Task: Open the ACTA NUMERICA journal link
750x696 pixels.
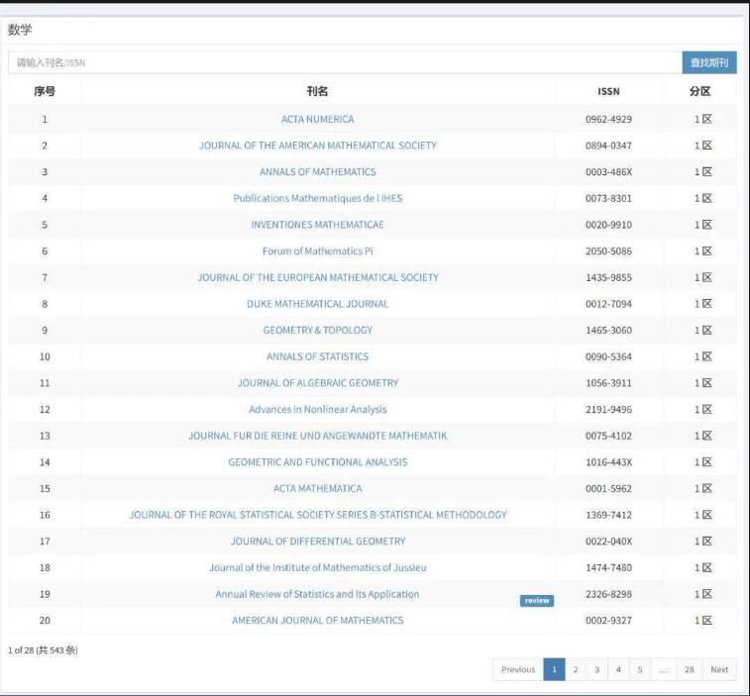Action: 317,119
